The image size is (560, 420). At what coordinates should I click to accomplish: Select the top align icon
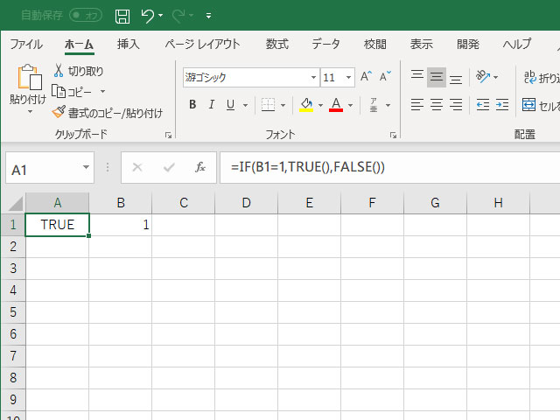[x=417, y=76]
